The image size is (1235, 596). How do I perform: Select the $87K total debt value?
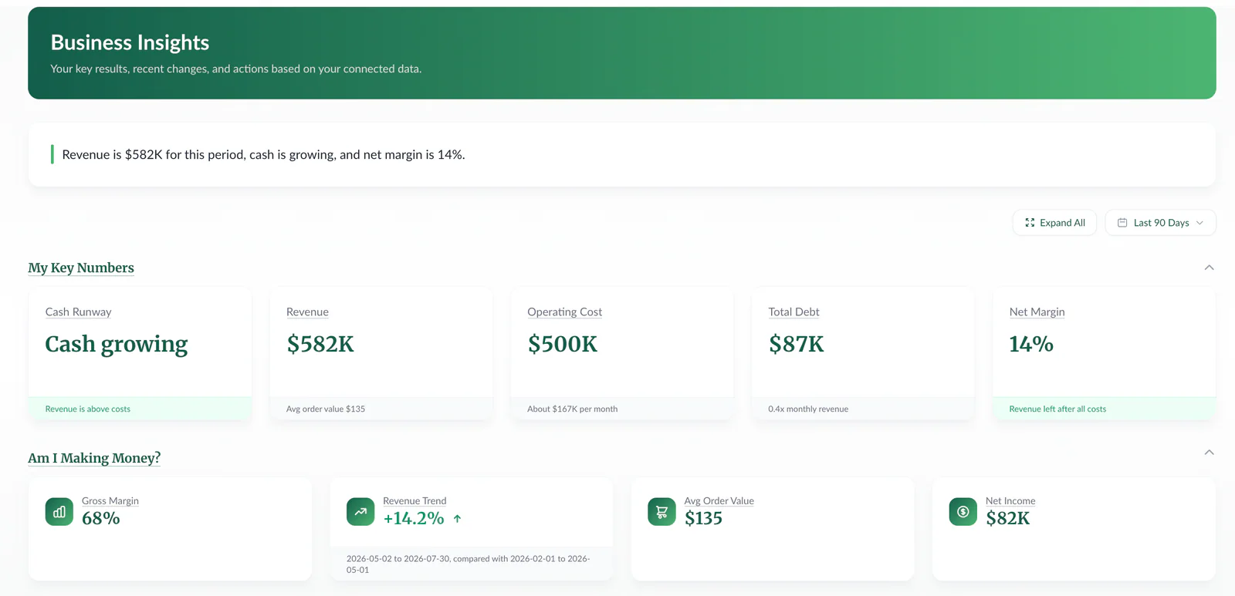coord(796,344)
